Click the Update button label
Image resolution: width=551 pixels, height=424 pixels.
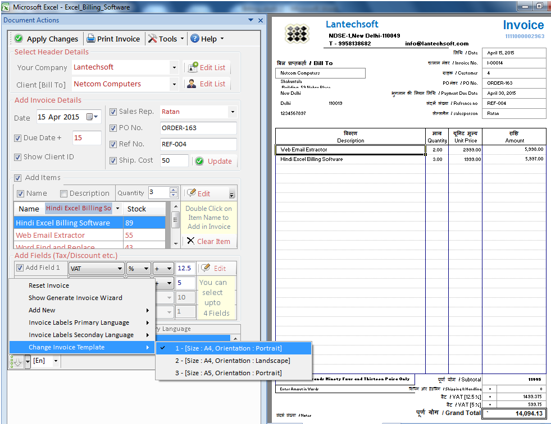coord(220,162)
